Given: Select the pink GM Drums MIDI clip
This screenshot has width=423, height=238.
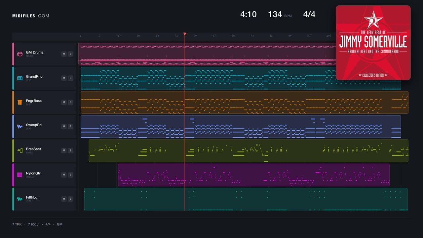Looking at the screenshot, I should point(207,54).
